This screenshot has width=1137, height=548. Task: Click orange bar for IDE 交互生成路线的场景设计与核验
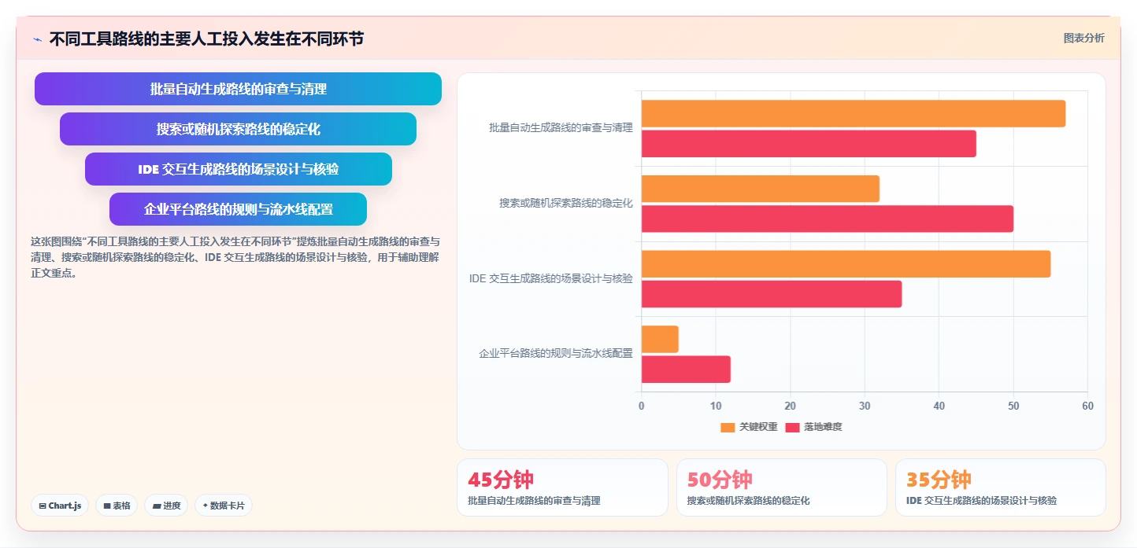846,264
